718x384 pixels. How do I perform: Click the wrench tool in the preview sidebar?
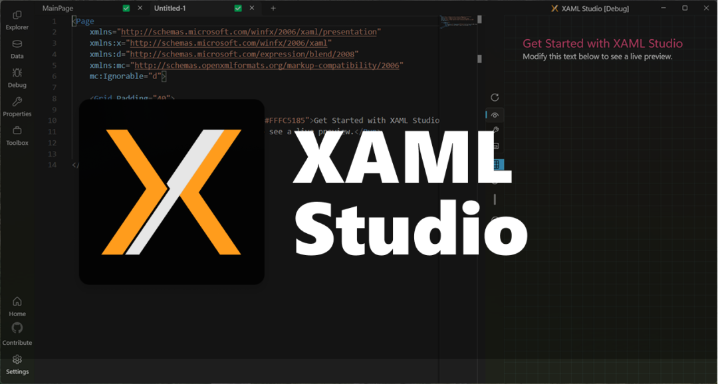coord(495,130)
